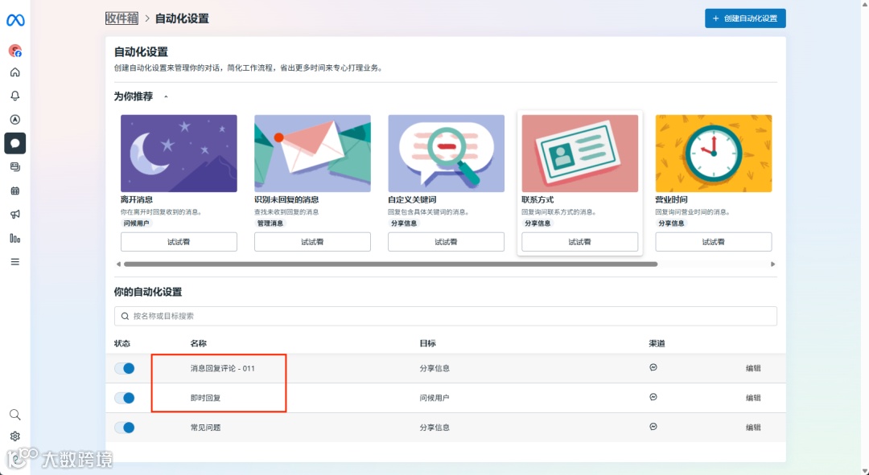The height and width of the screenshot is (475, 869).
Task: Open the inbox chat bubble icon
Action: (x=14, y=143)
